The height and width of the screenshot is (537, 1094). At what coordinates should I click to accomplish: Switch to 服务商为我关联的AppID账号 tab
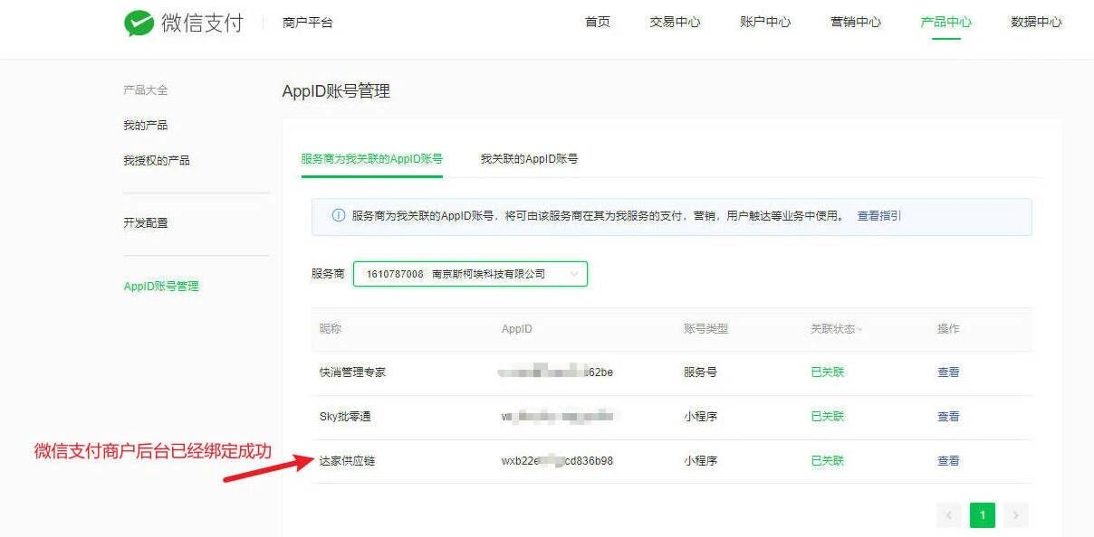tap(372, 158)
